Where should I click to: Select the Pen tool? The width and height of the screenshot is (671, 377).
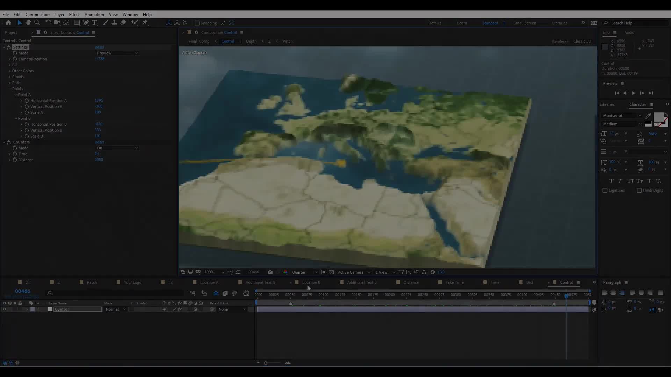point(85,23)
